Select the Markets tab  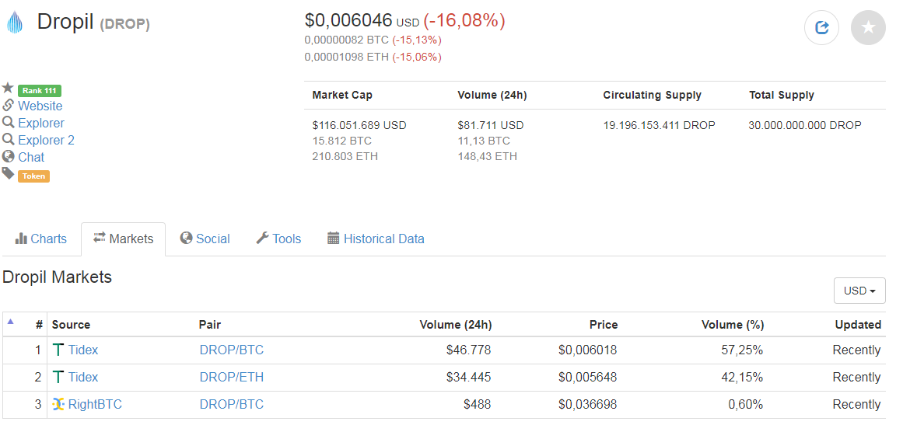pyautogui.click(x=123, y=239)
